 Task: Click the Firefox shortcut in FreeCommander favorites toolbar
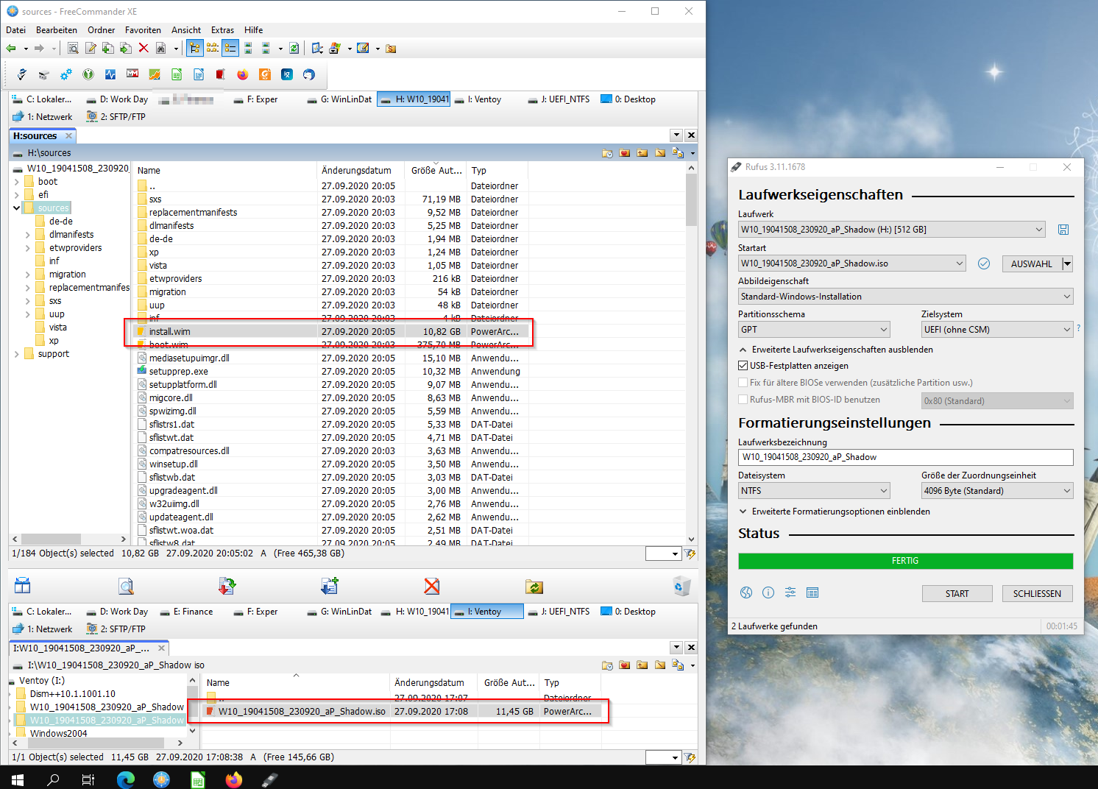pyautogui.click(x=243, y=74)
